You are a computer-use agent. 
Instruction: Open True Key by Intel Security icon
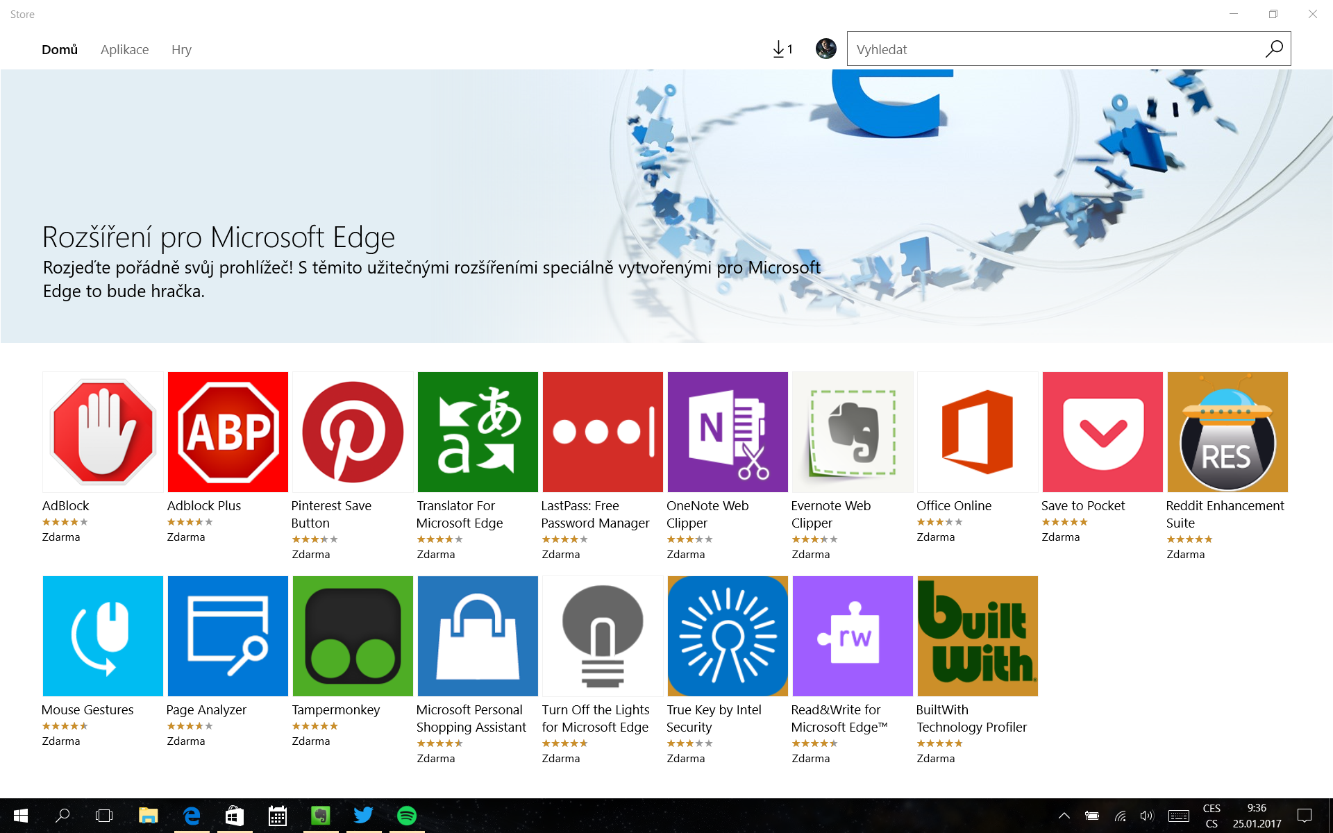point(728,636)
